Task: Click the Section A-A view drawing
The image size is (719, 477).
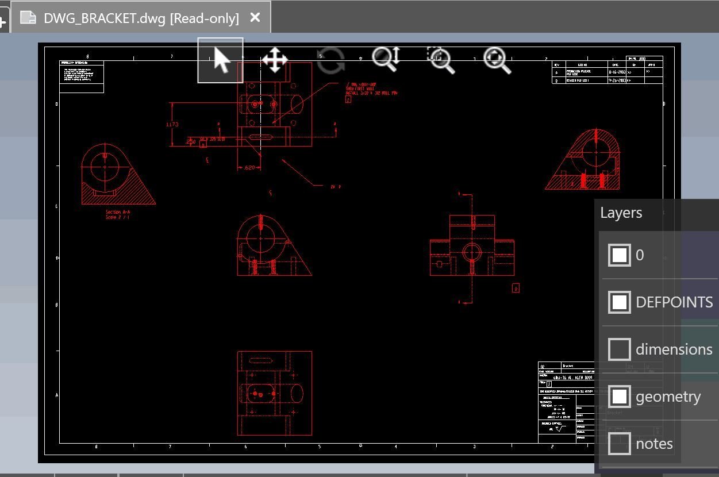Action: coord(115,175)
